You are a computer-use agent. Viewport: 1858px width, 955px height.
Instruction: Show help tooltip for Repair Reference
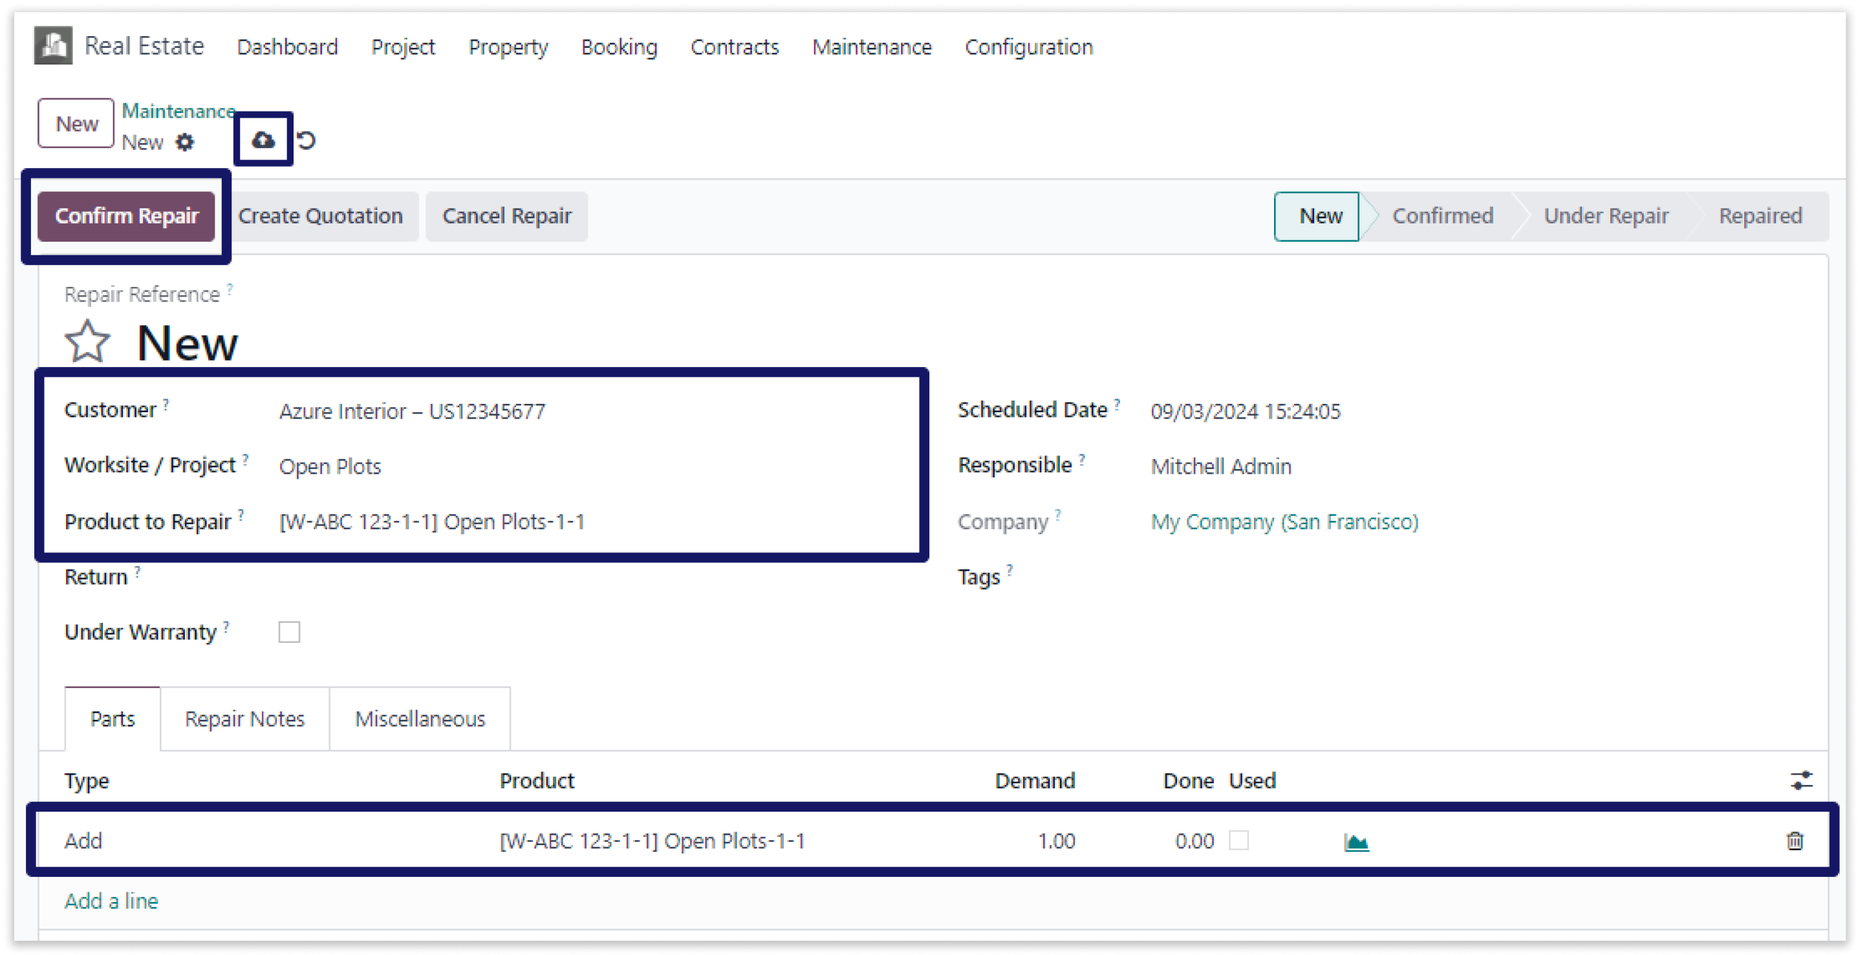pos(230,288)
